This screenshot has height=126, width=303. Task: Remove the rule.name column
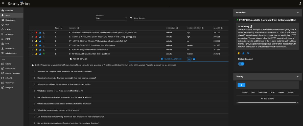click(78, 28)
